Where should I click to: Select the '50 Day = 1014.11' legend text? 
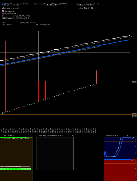pos(12,8)
